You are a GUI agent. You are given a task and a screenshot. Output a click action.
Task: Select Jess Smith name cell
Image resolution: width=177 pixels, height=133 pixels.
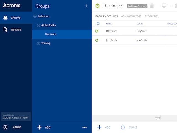[x=111, y=40]
